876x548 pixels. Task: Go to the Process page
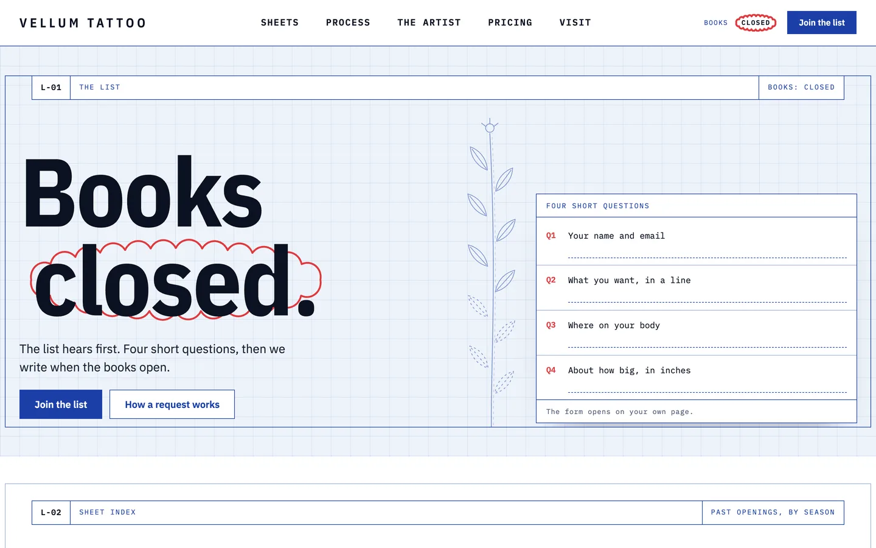click(348, 23)
